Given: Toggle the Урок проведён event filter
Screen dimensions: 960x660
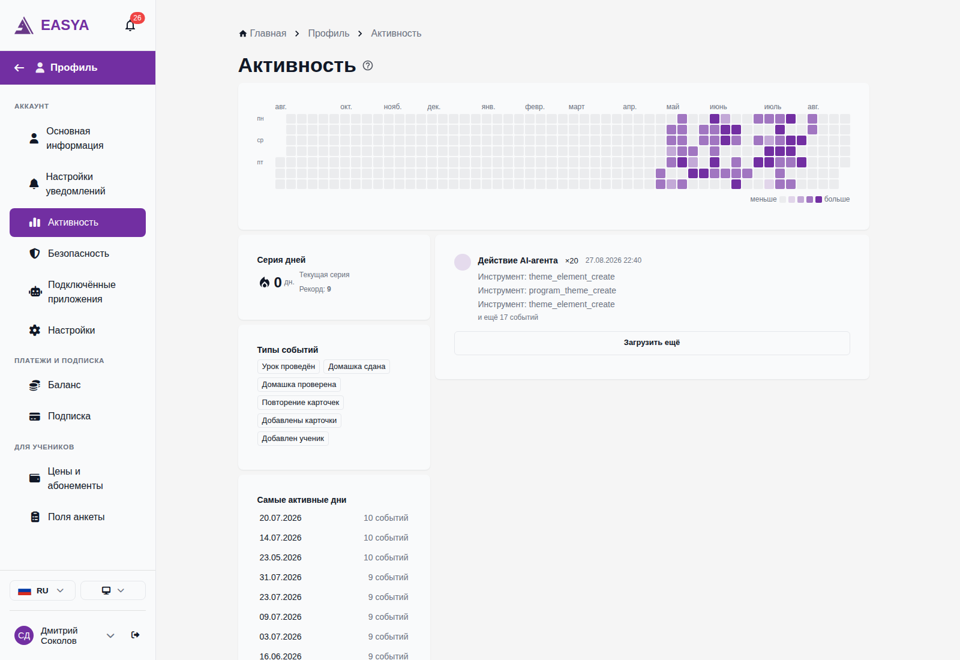Looking at the screenshot, I should click(288, 367).
